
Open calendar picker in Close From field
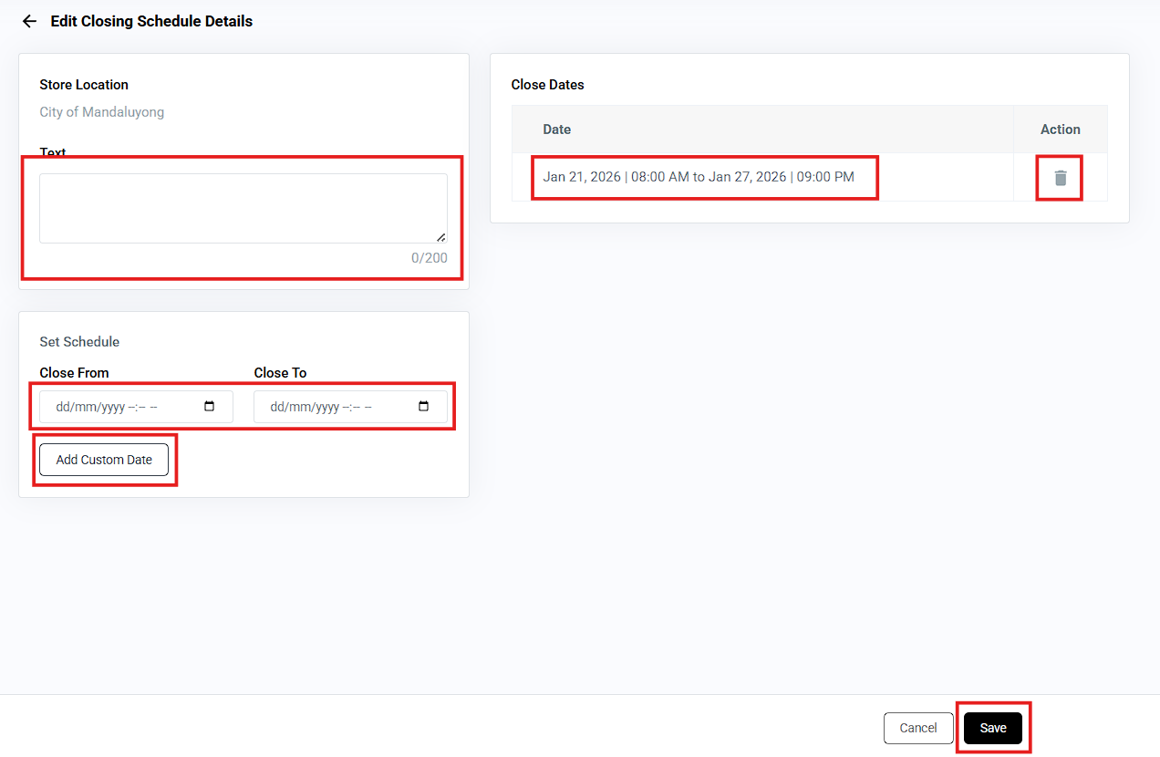coord(210,407)
